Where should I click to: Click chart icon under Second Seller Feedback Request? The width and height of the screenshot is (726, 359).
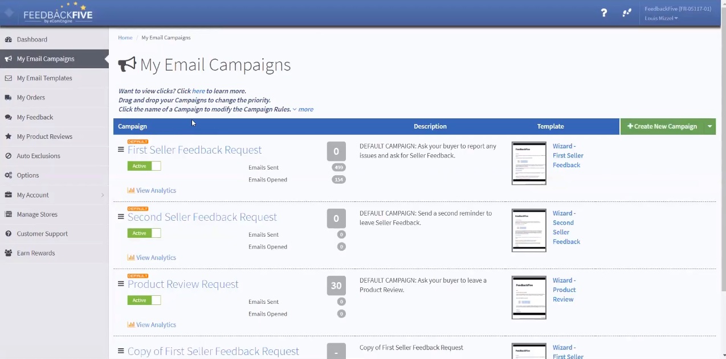pyautogui.click(x=131, y=258)
